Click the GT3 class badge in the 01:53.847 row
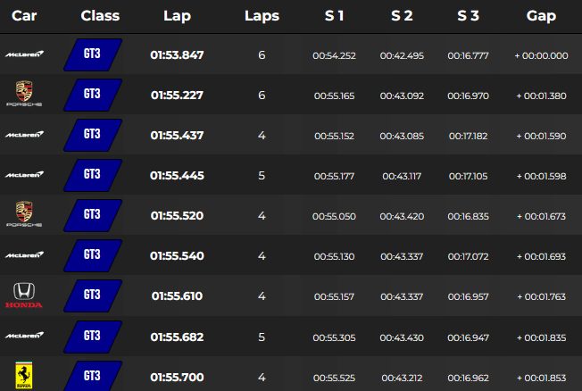 tap(93, 54)
